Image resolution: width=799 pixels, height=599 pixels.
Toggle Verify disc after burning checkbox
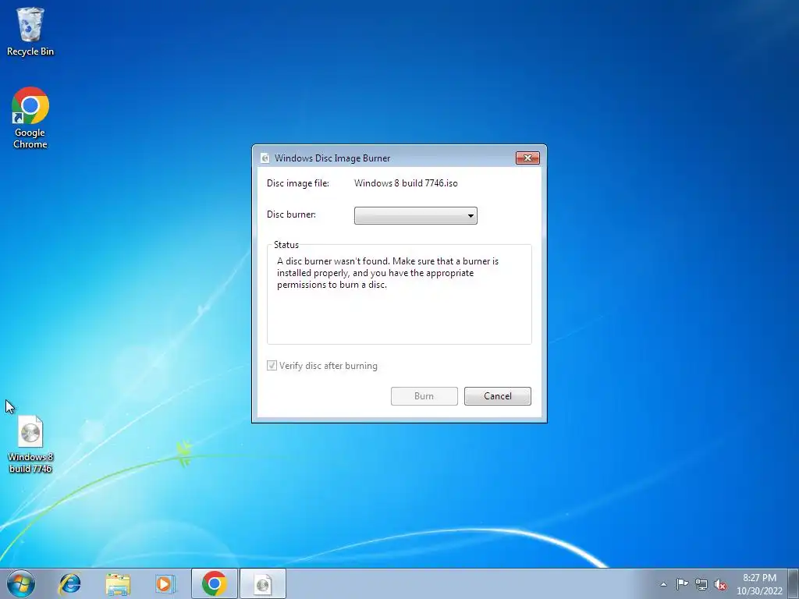coord(272,366)
